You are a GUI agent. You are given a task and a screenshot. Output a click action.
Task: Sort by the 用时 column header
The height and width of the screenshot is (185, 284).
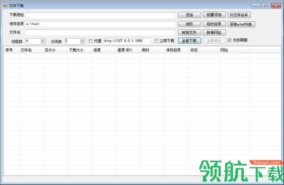(152, 50)
